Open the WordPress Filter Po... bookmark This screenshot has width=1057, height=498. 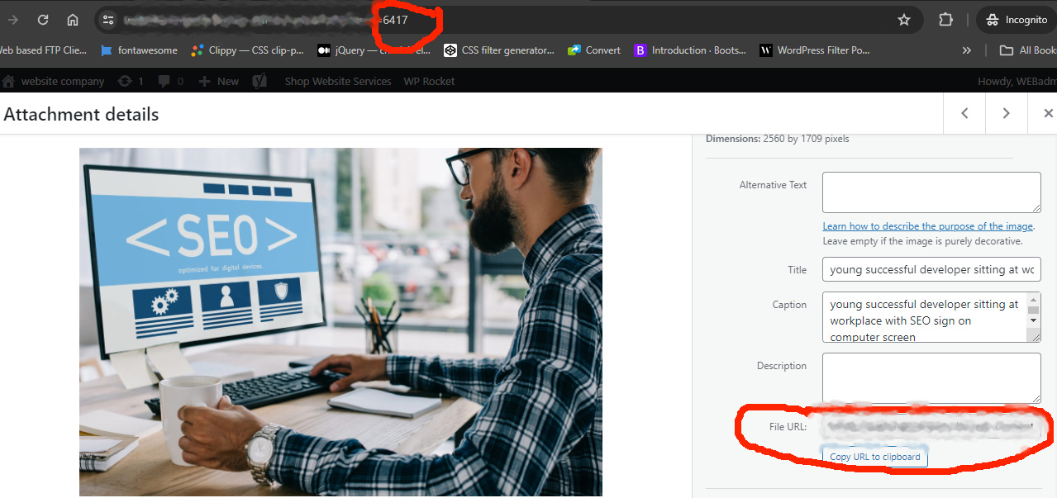click(815, 50)
